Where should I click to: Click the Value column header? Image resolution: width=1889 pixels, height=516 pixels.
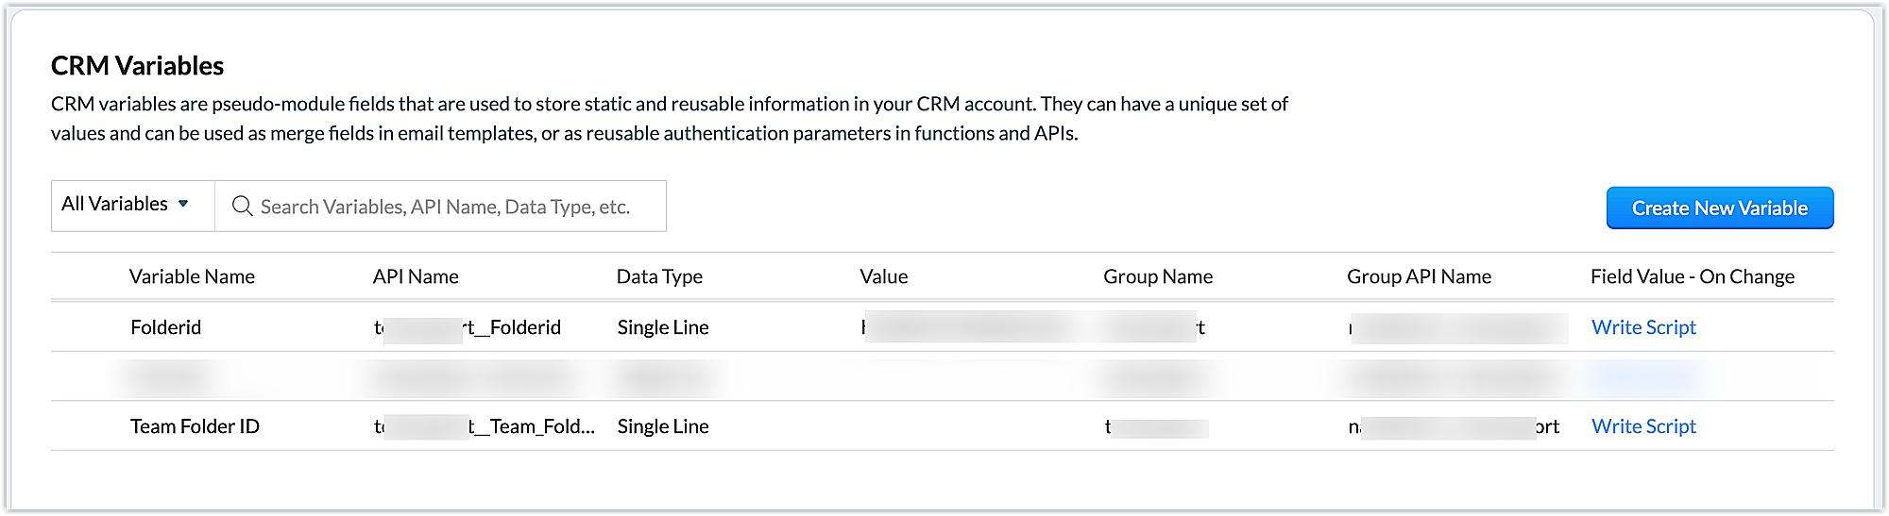coord(883,276)
